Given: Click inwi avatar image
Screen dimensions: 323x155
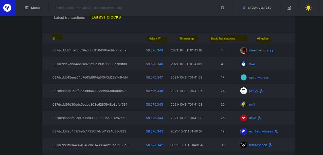Looking at the screenshot, I should click(244, 64).
